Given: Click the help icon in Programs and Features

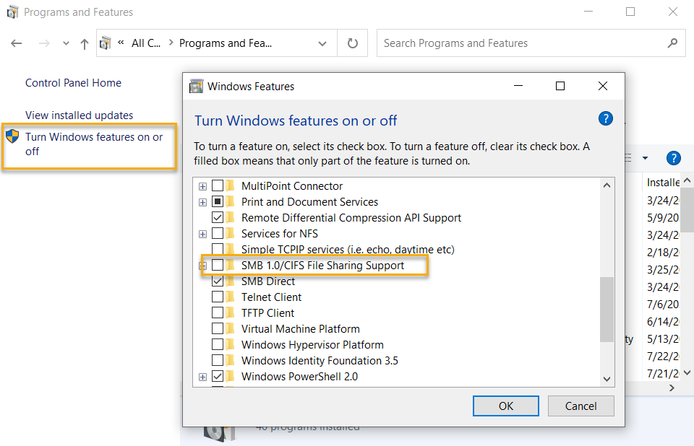Looking at the screenshot, I should [x=674, y=158].
